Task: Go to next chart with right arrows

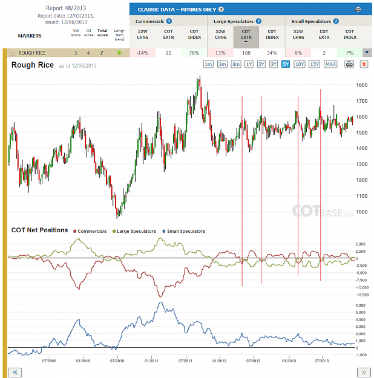Action: click(364, 372)
